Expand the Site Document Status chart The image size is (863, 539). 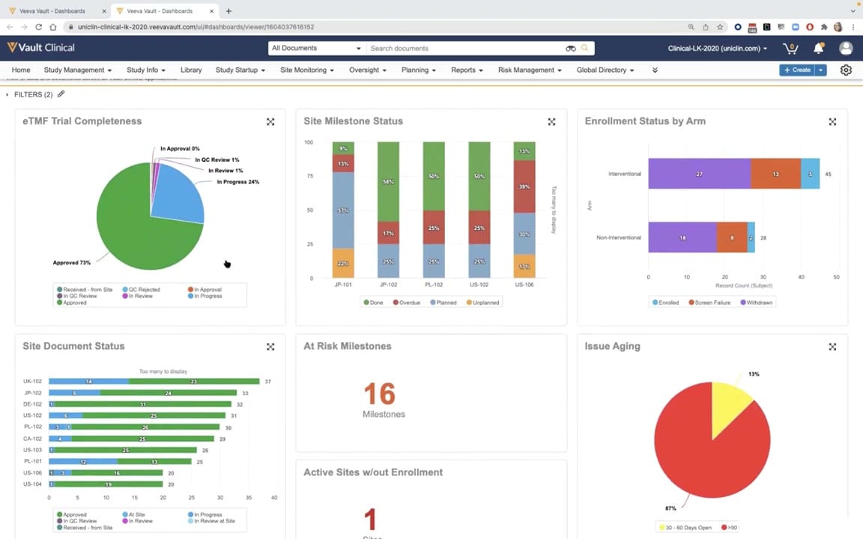coord(270,347)
